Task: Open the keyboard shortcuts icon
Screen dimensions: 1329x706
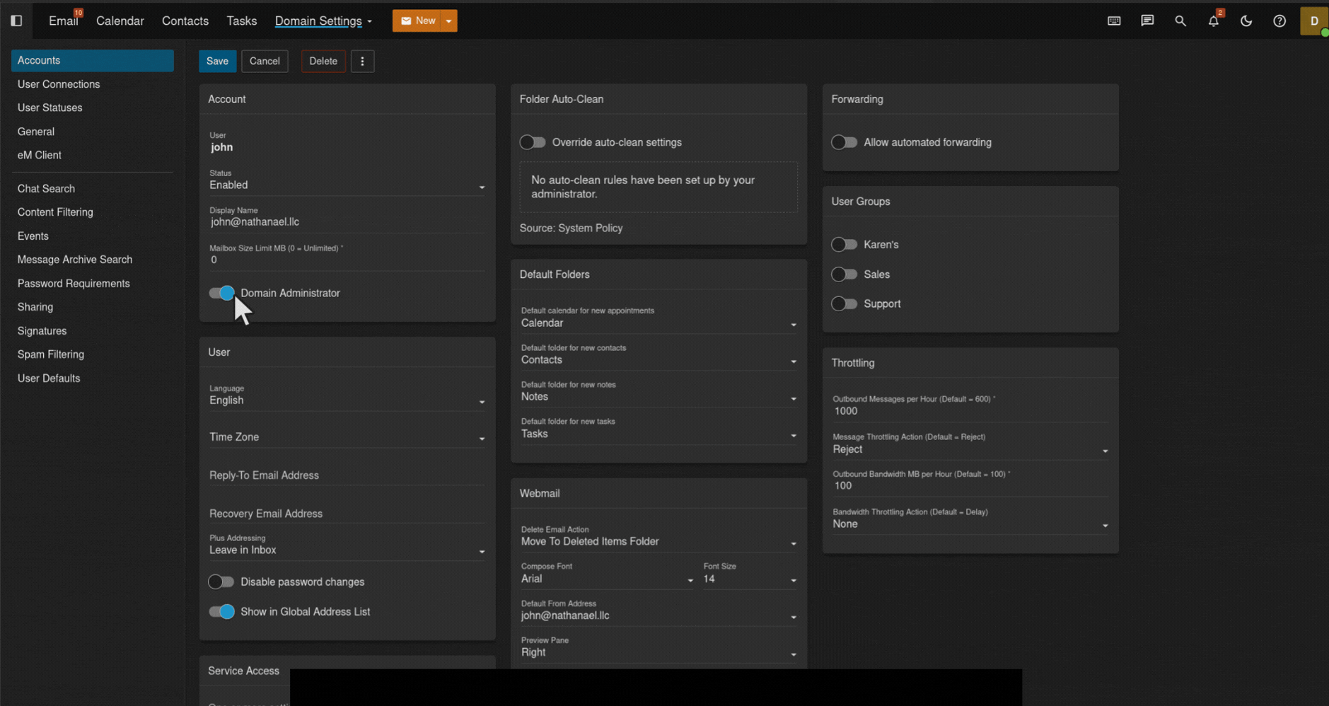Action: pyautogui.click(x=1113, y=21)
